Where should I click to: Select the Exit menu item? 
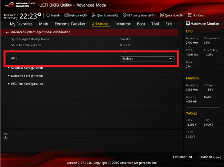[x=169, y=24]
